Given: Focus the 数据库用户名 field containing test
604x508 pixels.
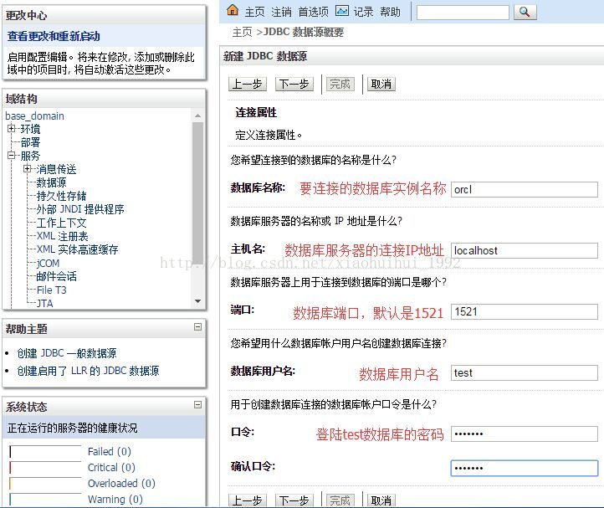Looking at the screenshot, I should tap(525, 372).
